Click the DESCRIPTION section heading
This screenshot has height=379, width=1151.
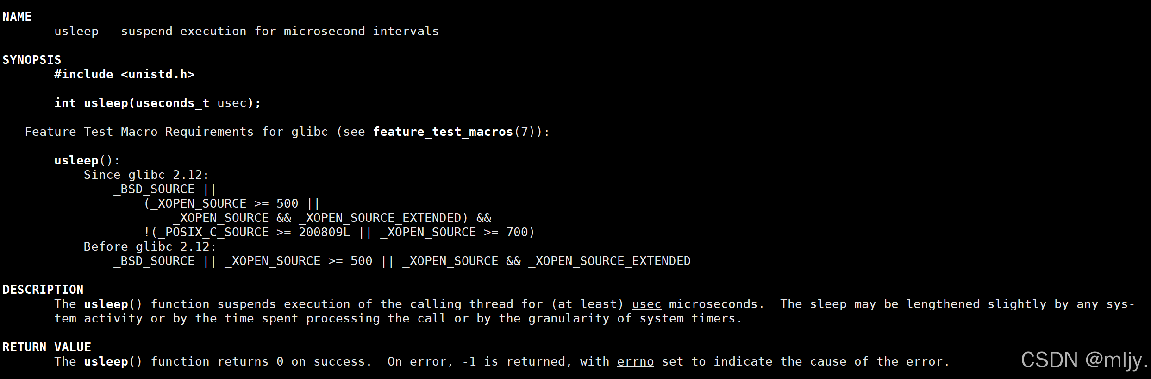click(x=43, y=290)
